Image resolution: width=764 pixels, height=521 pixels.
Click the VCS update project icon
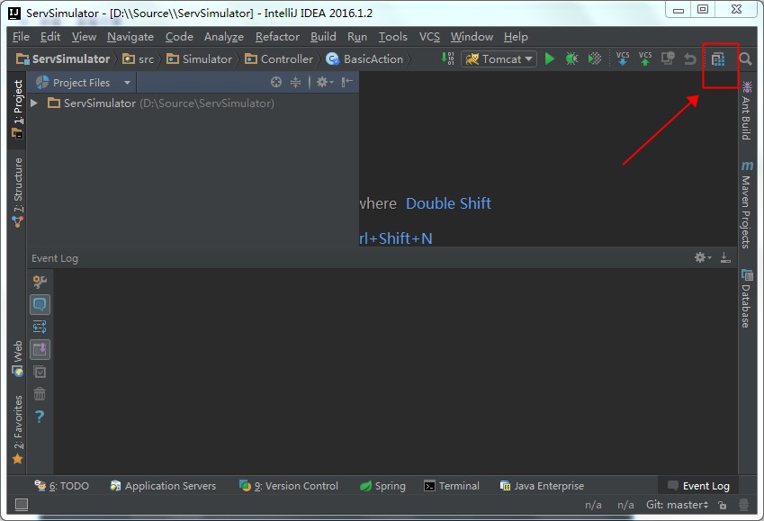point(623,59)
